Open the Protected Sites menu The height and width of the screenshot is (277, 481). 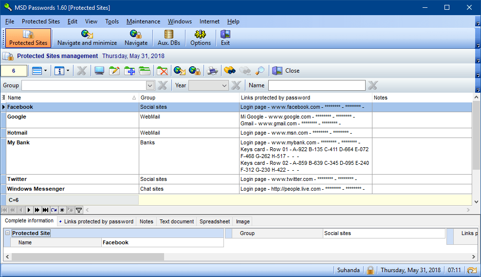(41, 21)
